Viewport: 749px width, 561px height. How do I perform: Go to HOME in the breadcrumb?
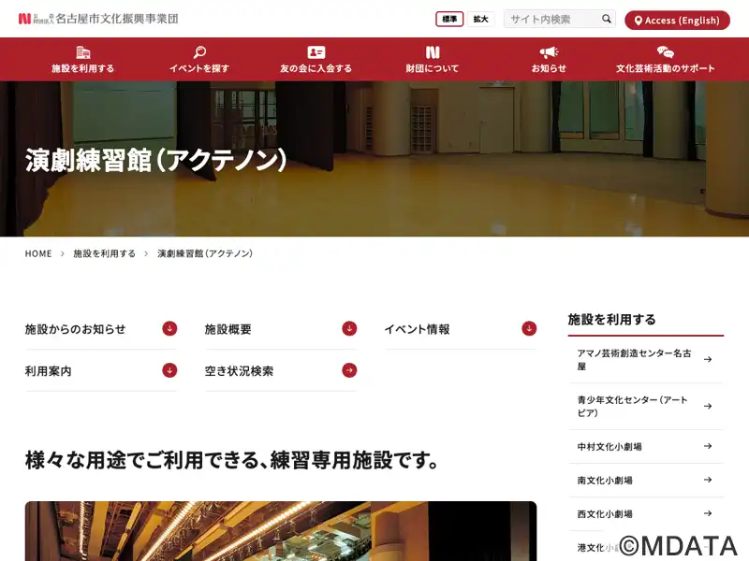38,253
